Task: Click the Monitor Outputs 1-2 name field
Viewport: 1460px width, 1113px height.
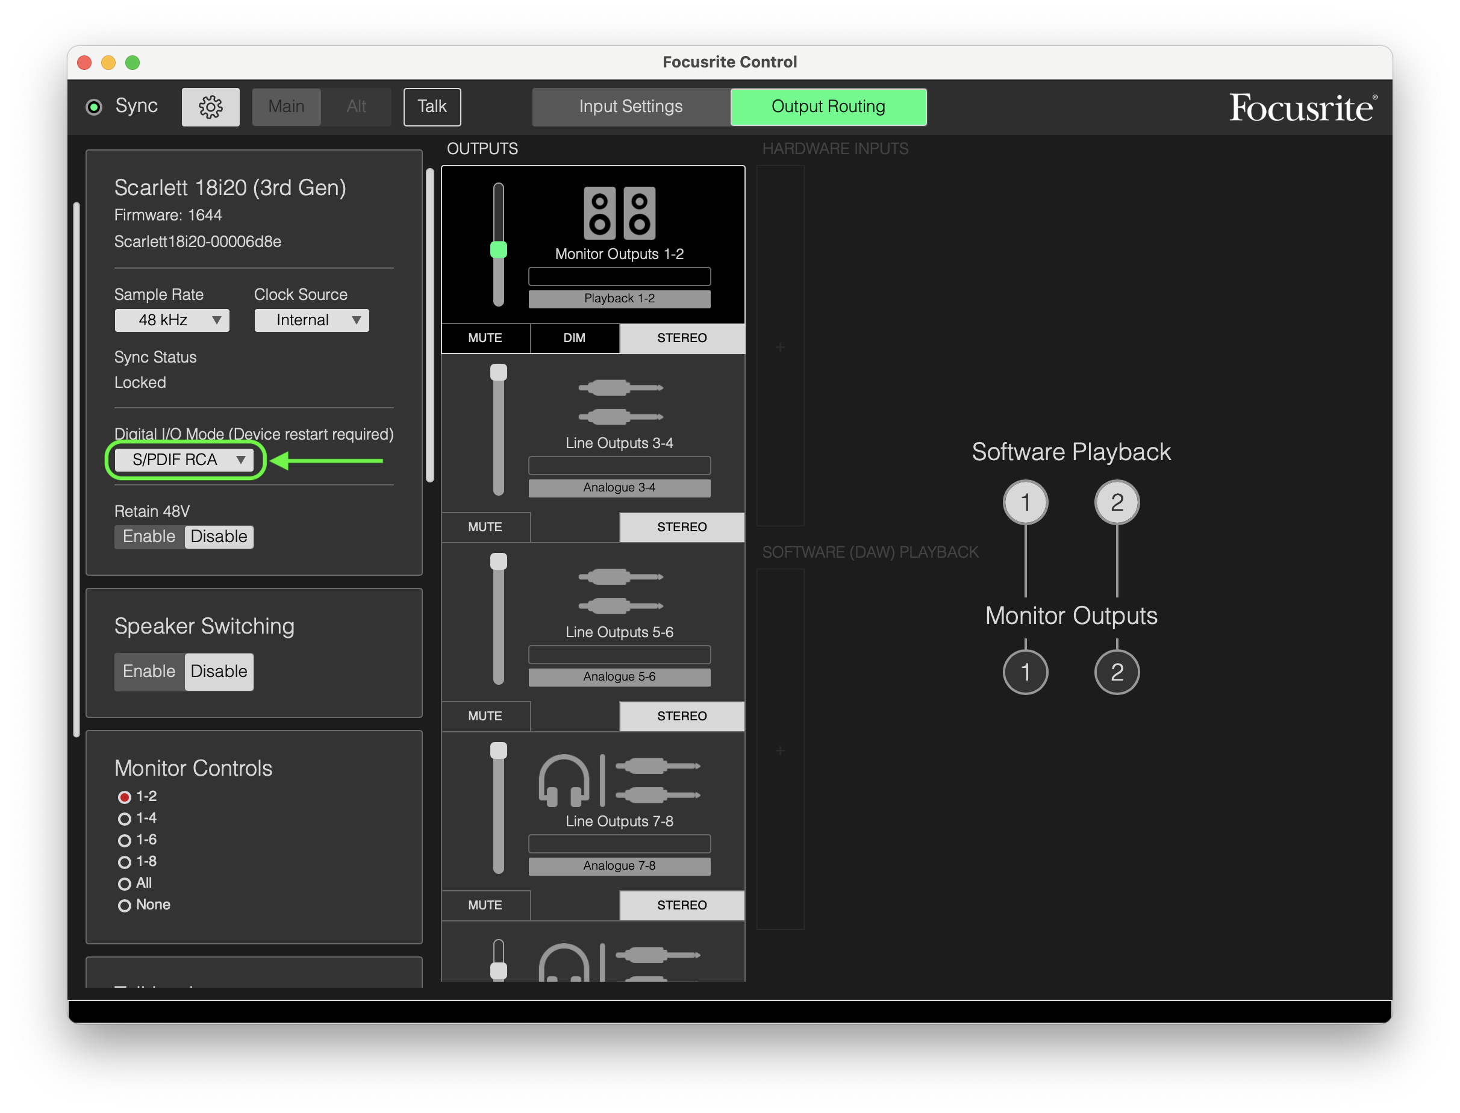Action: tap(619, 276)
